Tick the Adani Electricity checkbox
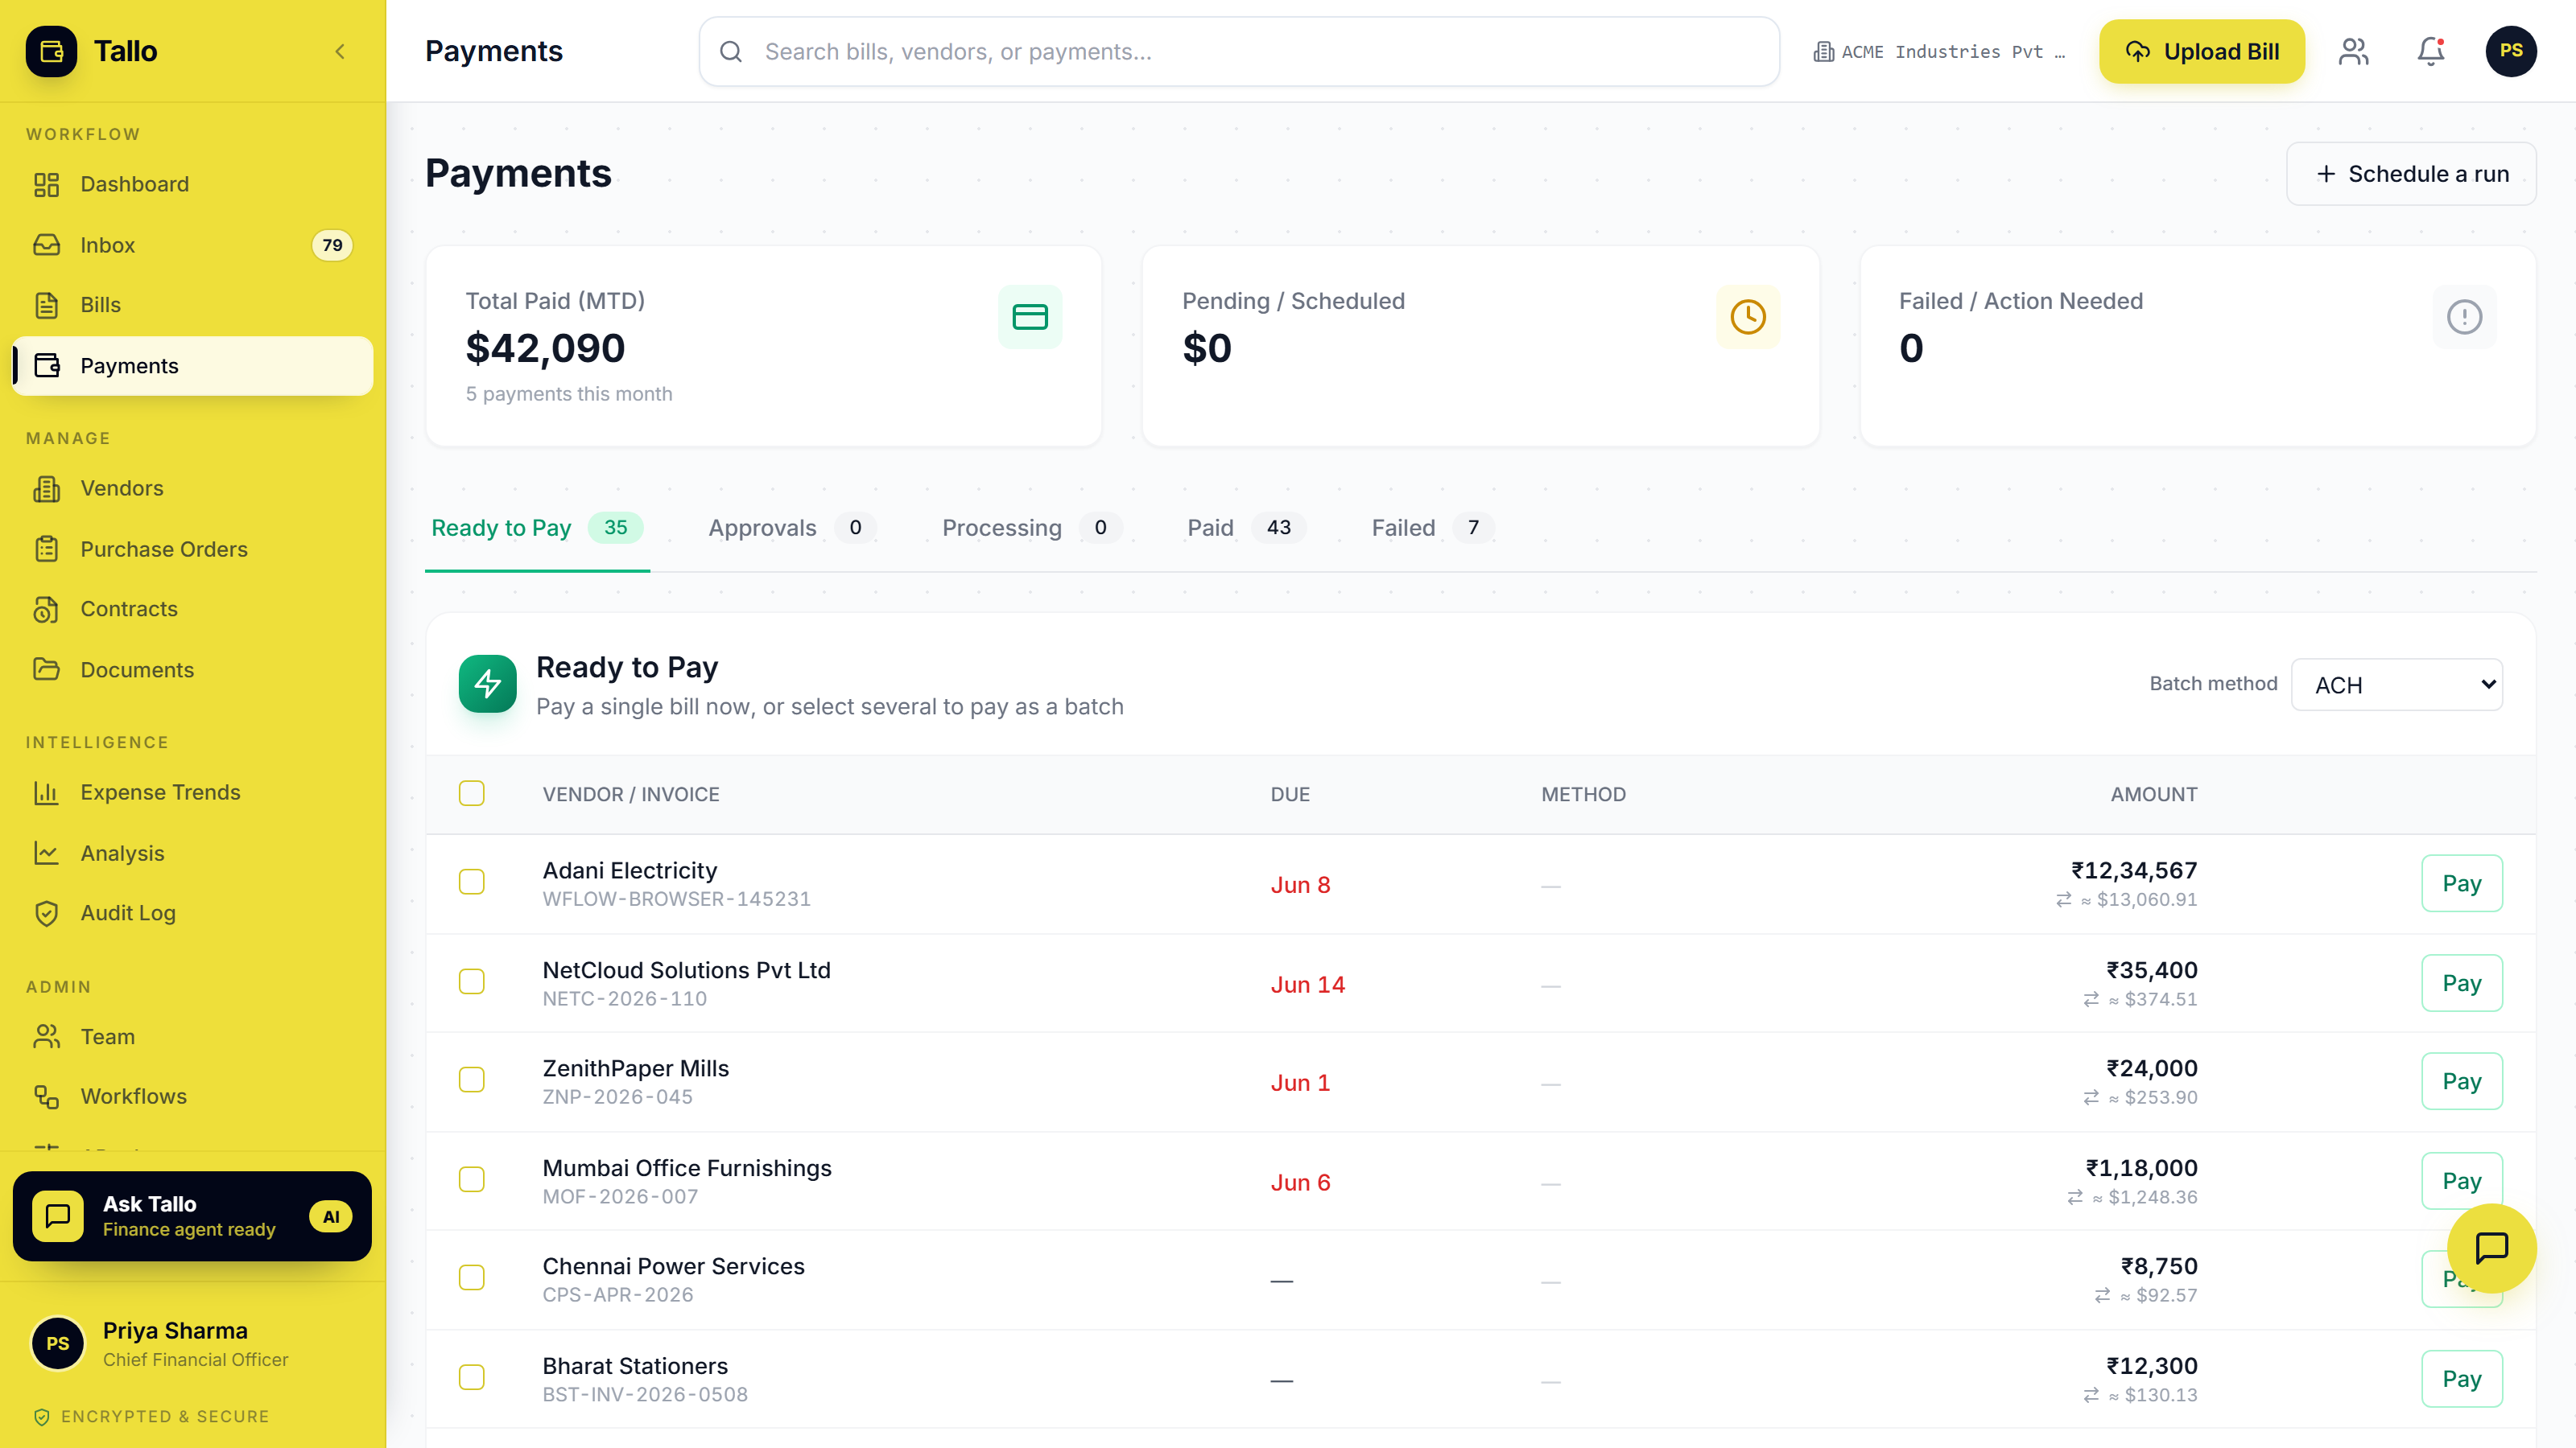Screen dimensions: 2576x1448 [x=472, y=882]
